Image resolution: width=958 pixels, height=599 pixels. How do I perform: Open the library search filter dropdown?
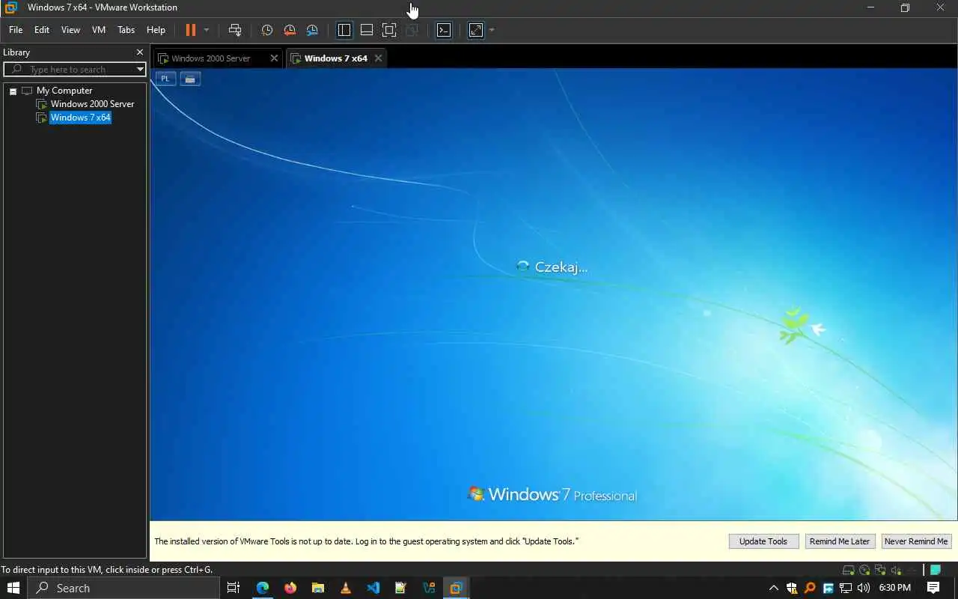point(140,70)
